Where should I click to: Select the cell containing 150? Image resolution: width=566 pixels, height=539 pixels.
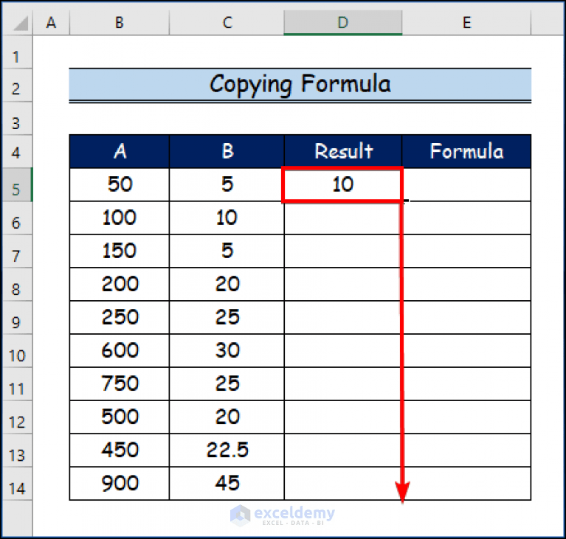click(119, 251)
